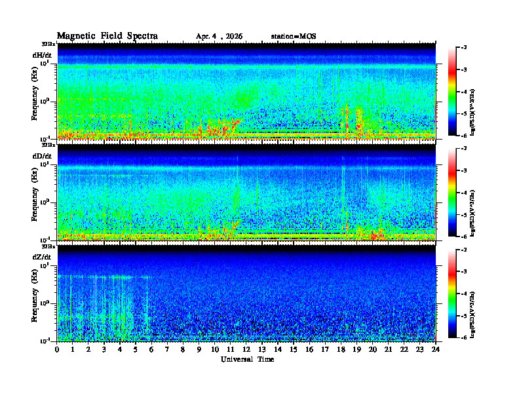Click the "32Hz" label atop the dD/dt panel

tap(48, 145)
